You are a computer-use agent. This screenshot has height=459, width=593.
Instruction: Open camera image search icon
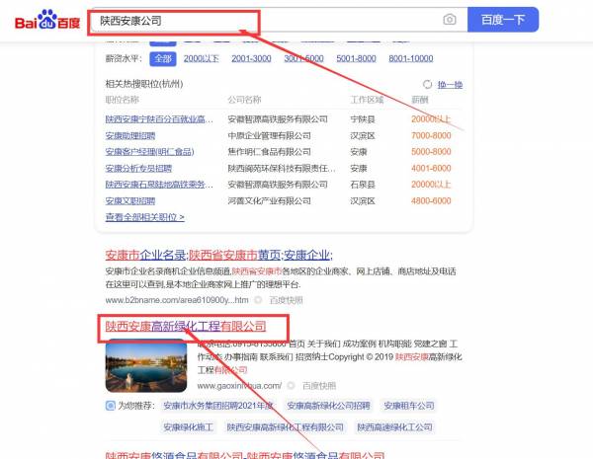[x=450, y=20]
